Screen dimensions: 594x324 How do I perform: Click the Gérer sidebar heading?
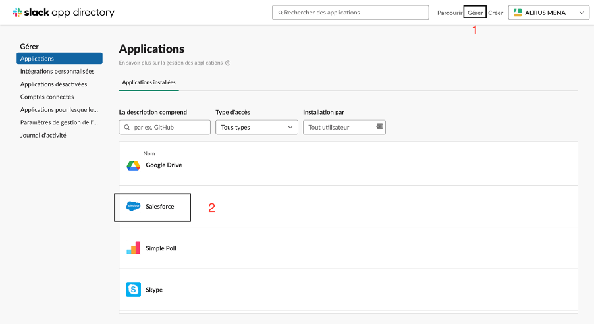tap(29, 47)
